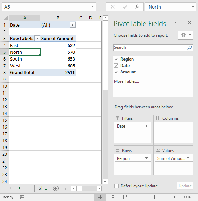
Task: Click the sheet tab bar resize dots
Action: coord(66,188)
